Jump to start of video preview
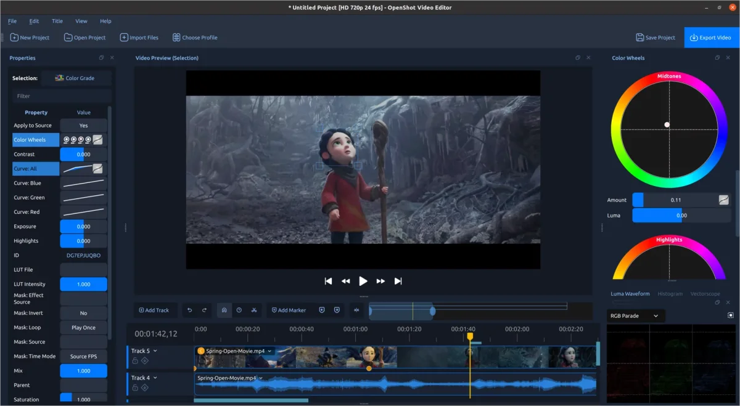This screenshot has height=406, width=740. (328, 281)
